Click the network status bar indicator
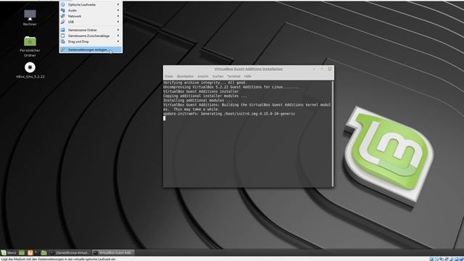Viewport: 464px width, 261px height. point(447,259)
